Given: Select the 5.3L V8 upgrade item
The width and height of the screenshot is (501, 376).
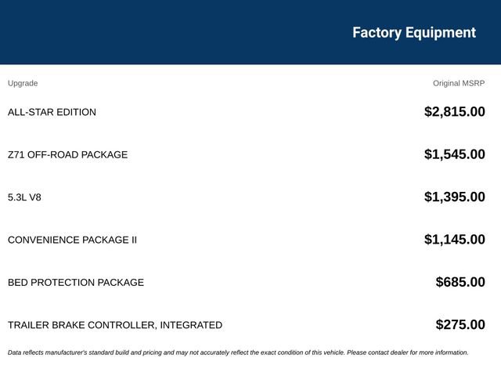Looking at the screenshot, I should (x=24, y=197).
